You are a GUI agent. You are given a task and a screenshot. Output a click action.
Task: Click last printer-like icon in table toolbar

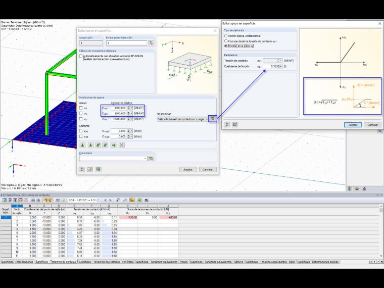point(147,200)
